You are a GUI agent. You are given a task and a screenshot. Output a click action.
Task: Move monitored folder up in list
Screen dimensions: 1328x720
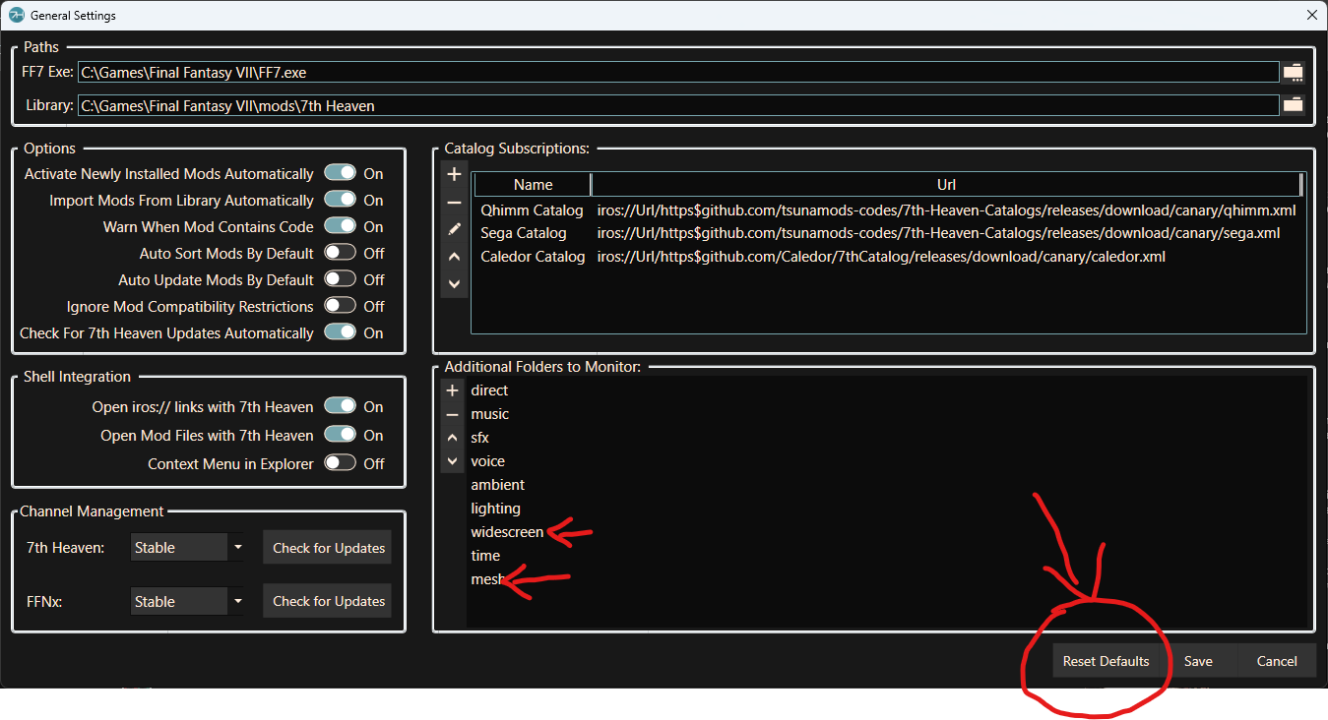(x=453, y=438)
